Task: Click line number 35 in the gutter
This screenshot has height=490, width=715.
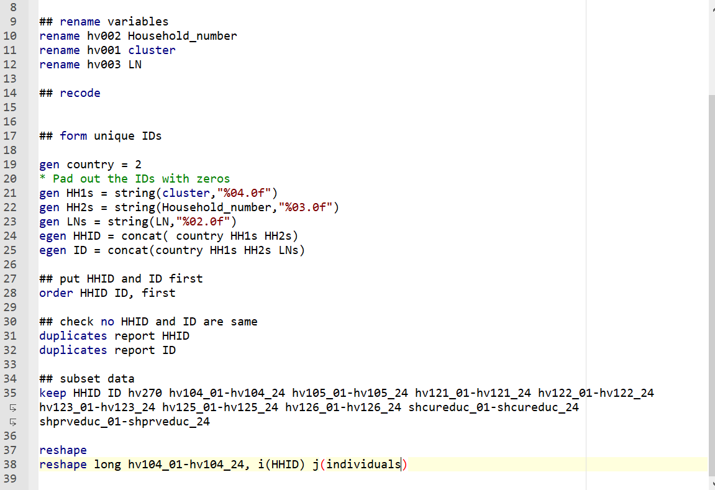Action: point(10,393)
